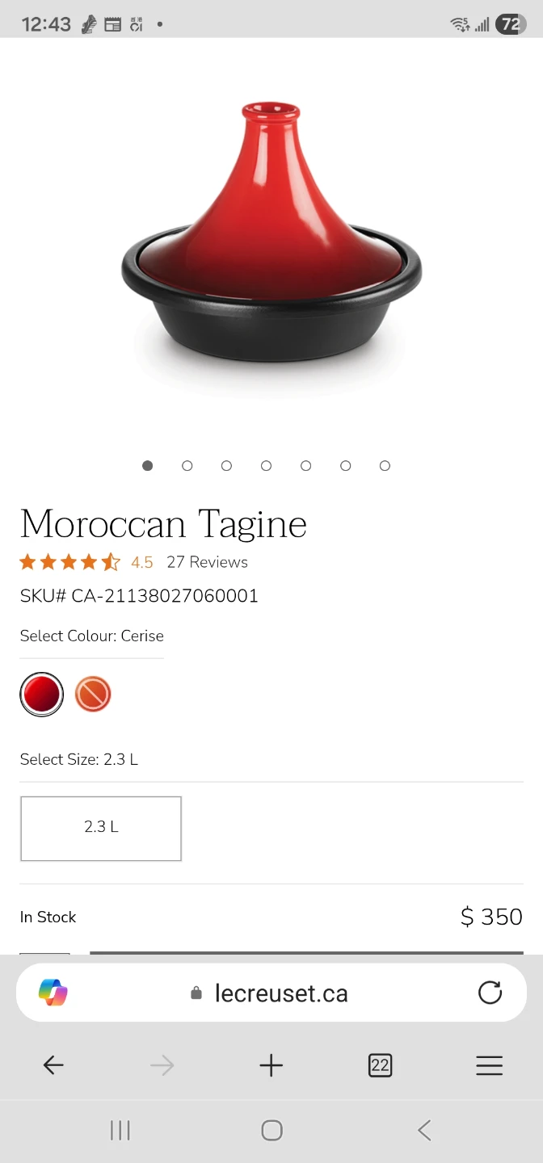543x1163 pixels.
Task: Select the Cerise red colour swatch
Action: [42, 694]
